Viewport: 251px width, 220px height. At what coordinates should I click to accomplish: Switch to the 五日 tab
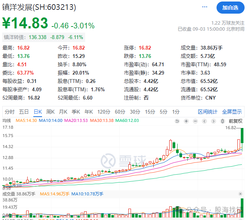24,112
